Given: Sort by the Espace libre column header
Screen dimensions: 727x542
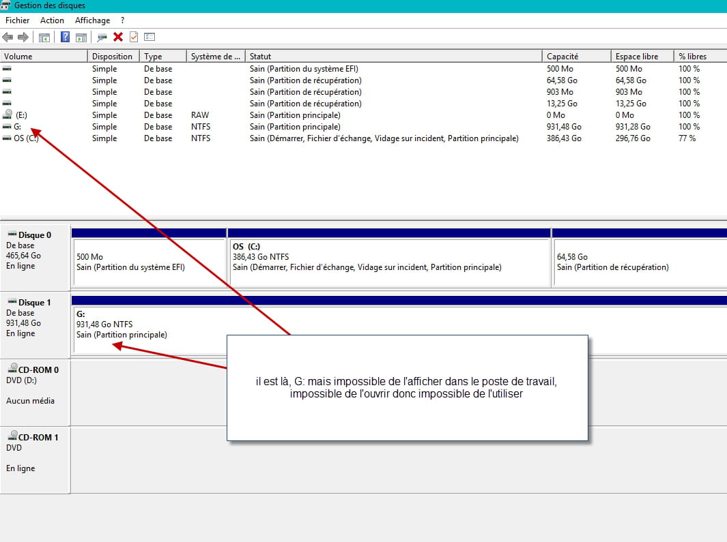Looking at the screenshot, I should pos(642,57).
